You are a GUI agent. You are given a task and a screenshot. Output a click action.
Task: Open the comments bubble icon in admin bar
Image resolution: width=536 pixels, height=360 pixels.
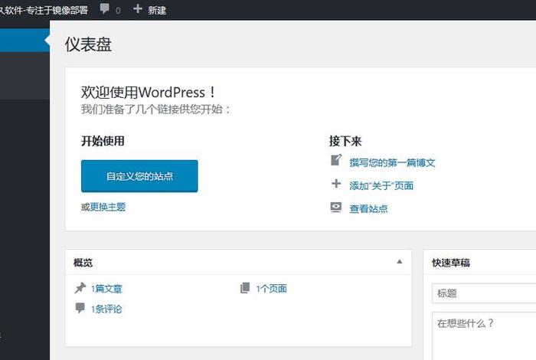pyautogui.click(x=105, y=8)
